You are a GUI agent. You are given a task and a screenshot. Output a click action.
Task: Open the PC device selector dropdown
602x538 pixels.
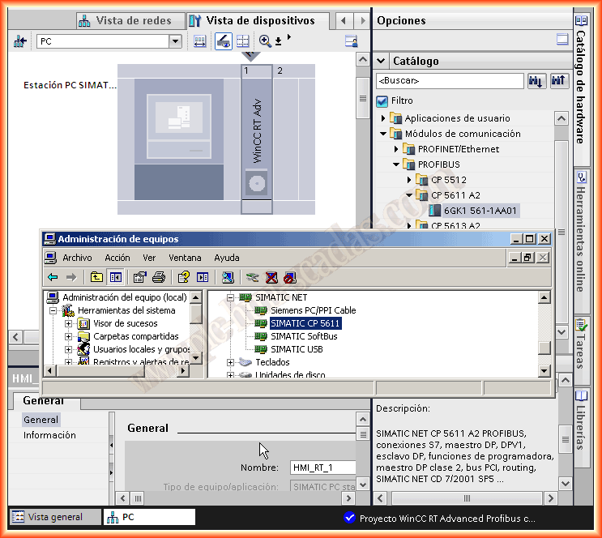point(175,41)
